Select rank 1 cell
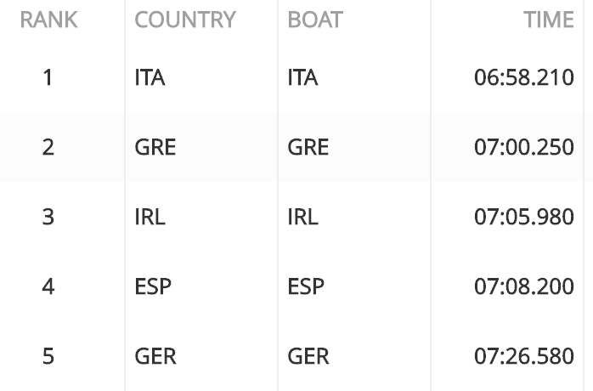 click(48, 77)
